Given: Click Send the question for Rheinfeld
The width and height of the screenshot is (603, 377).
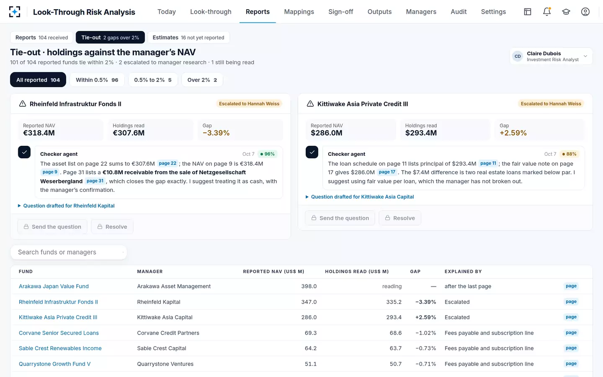Looking at the screenshot, I should (52, 227).
